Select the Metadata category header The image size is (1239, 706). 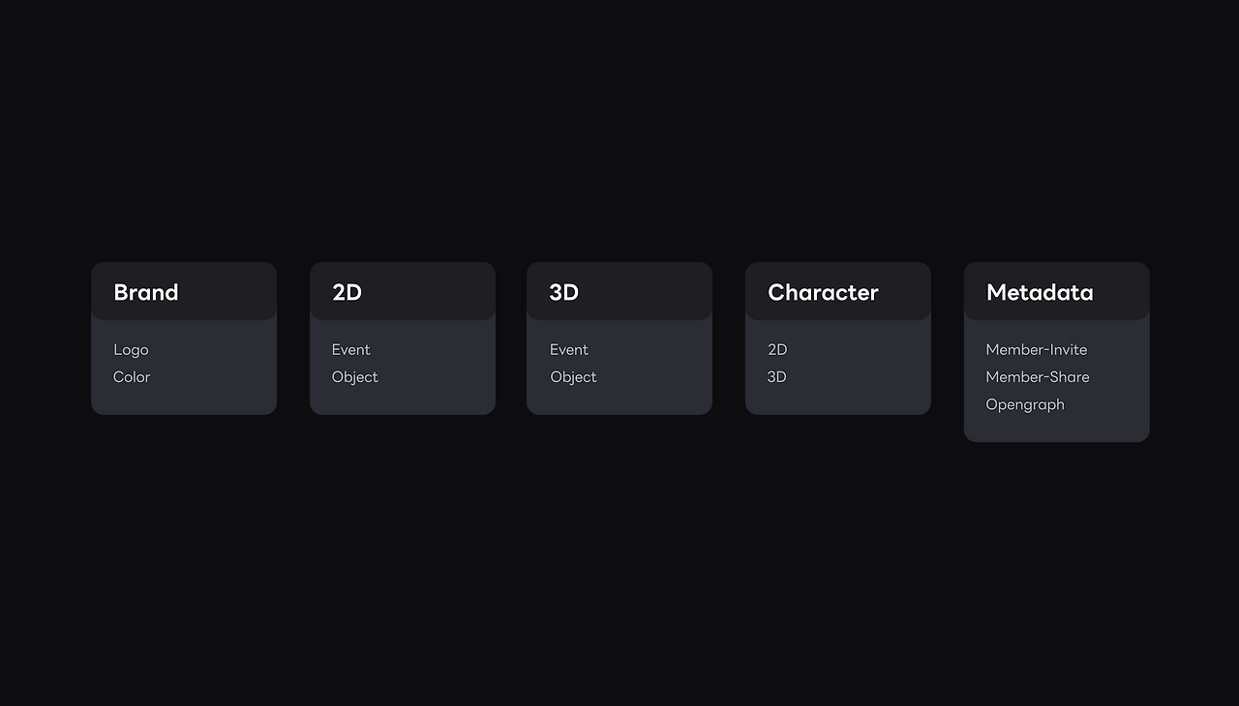[1040, 292]
